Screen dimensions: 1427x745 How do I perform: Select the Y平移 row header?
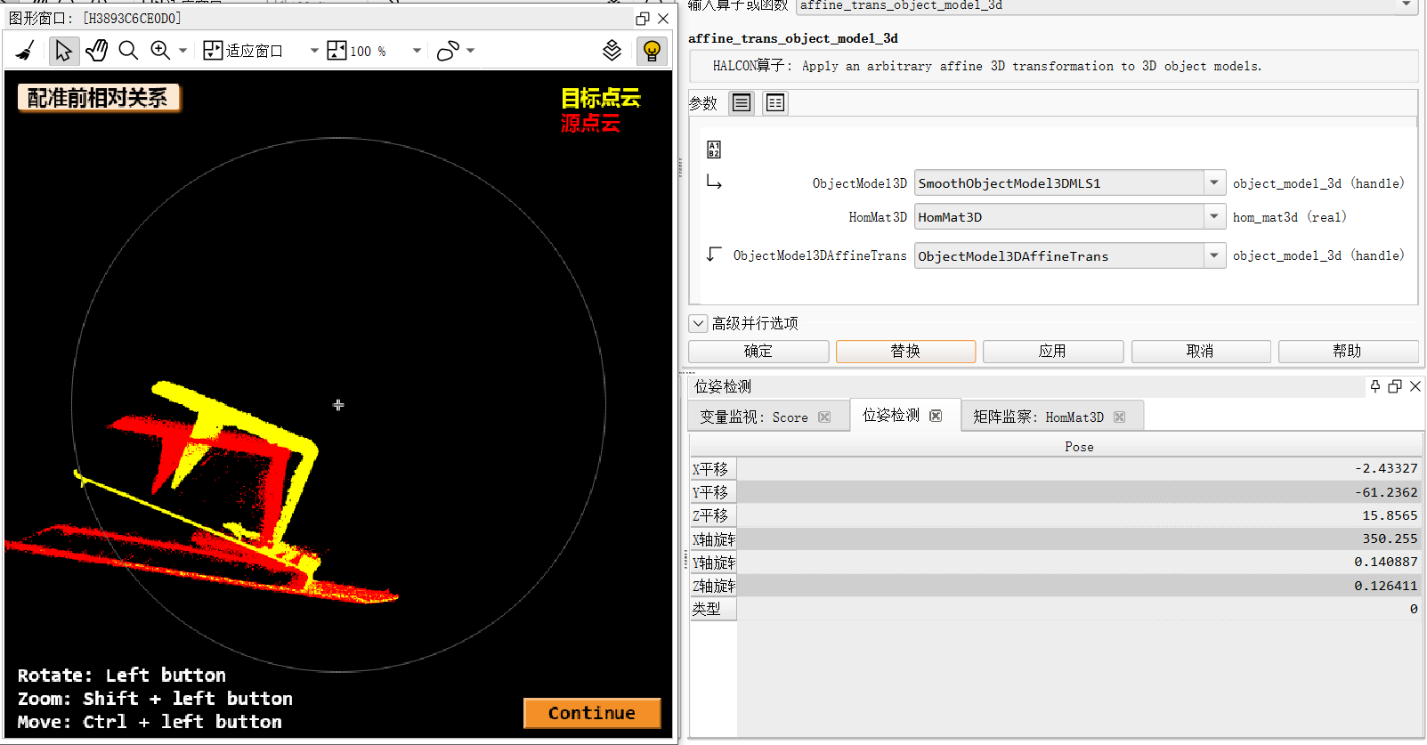713,492
